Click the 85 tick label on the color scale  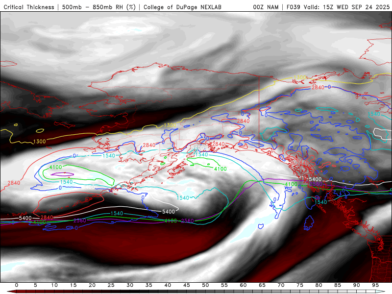pos(338,285)
